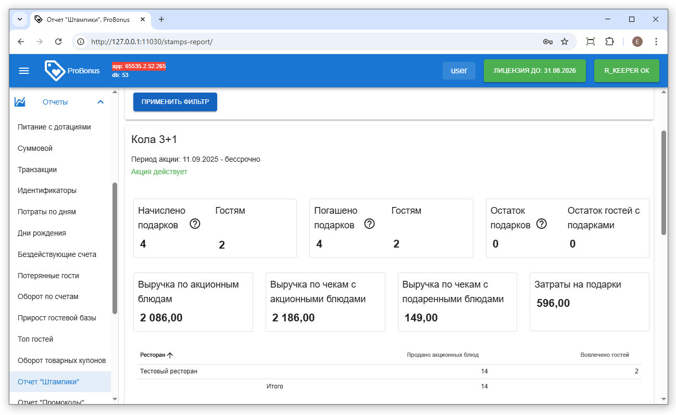Image resolution: width=676 pixels, height=415 pixels.
Task: Open Оборот товарных купонов report
Action: pyautogui.click(x=61, y=360)
